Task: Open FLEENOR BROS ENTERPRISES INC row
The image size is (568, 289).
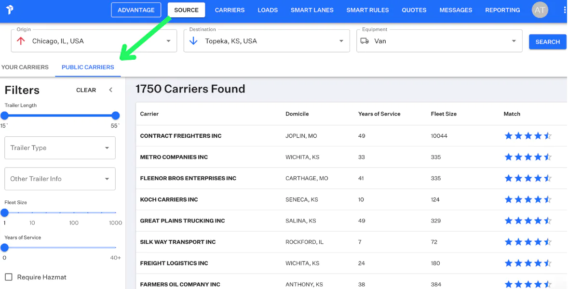Action: click(352, 178)
